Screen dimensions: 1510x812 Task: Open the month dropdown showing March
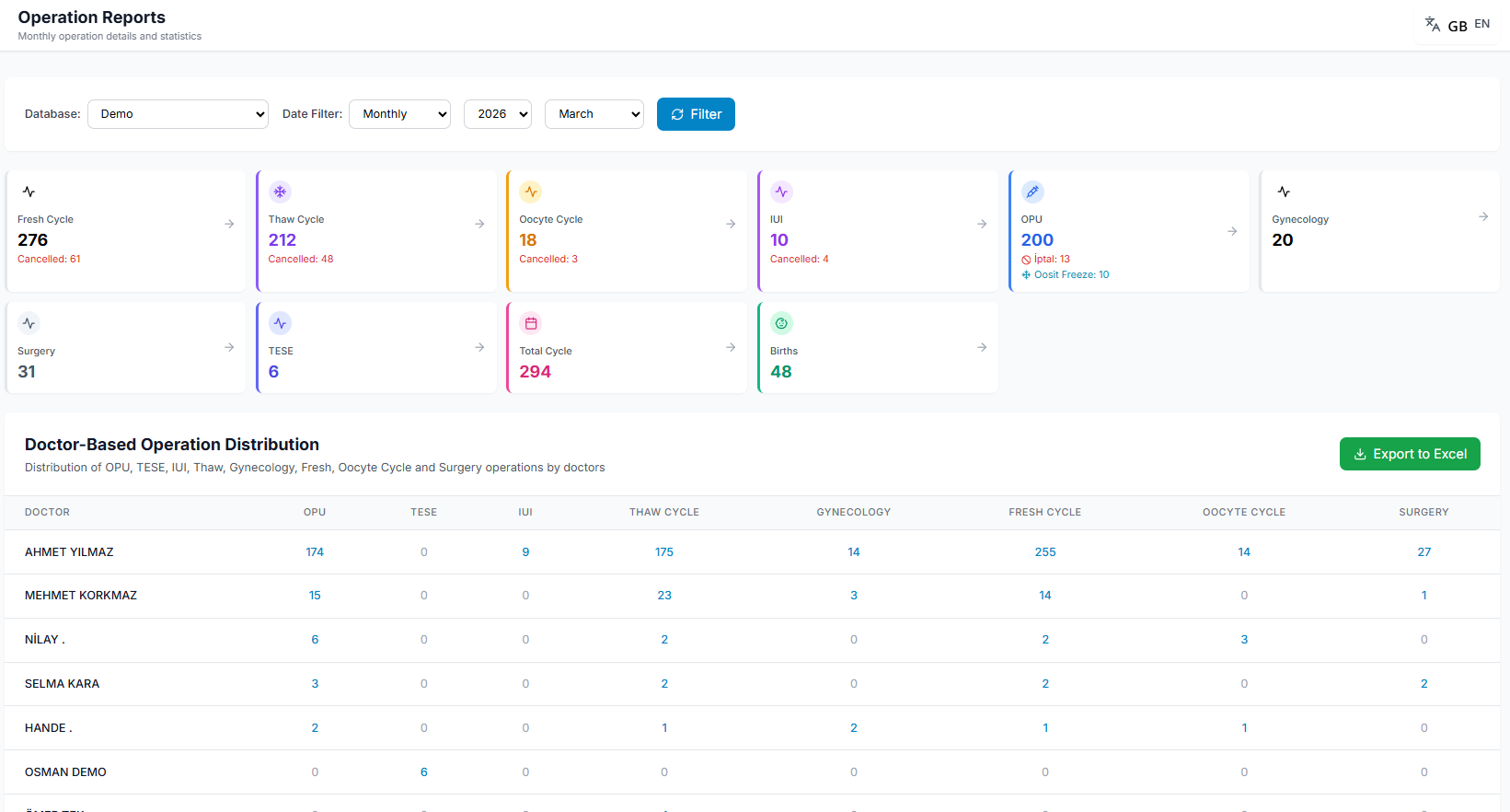tap(594, 114)
